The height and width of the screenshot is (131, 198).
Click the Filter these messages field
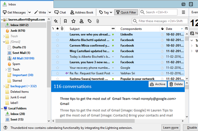click(160, 21)
